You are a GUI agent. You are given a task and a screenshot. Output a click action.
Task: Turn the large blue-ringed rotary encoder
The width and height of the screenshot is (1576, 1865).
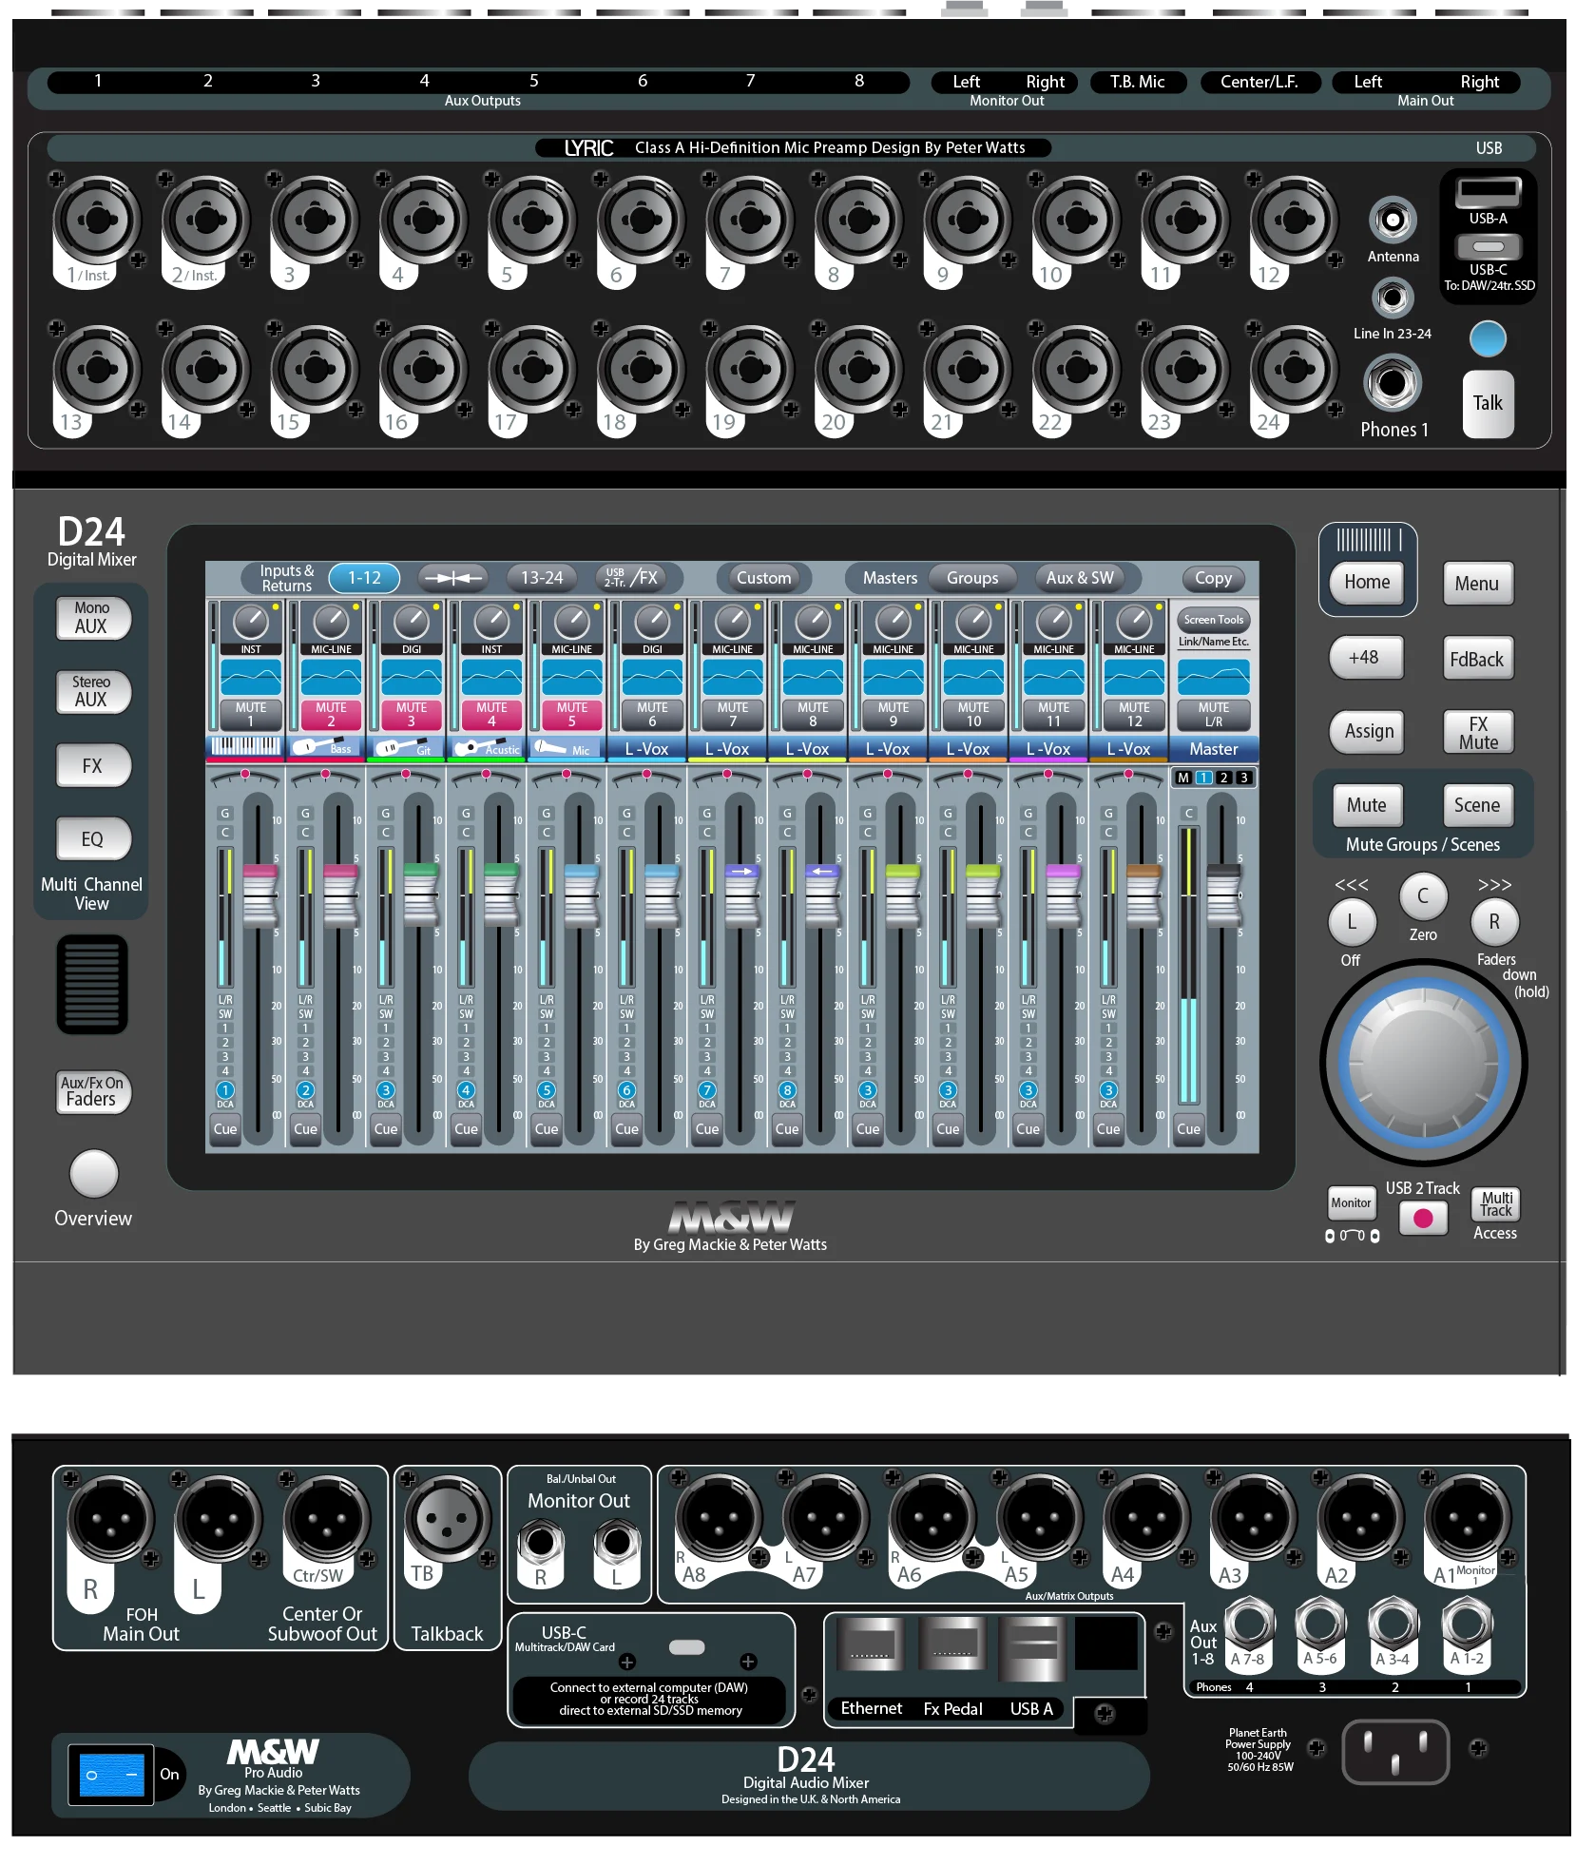click(x=1422, y=1062)
